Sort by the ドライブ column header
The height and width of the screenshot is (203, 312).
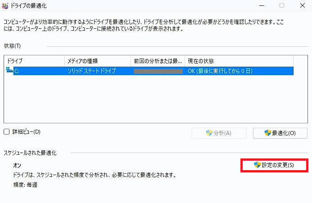click(x=34, y=61)
